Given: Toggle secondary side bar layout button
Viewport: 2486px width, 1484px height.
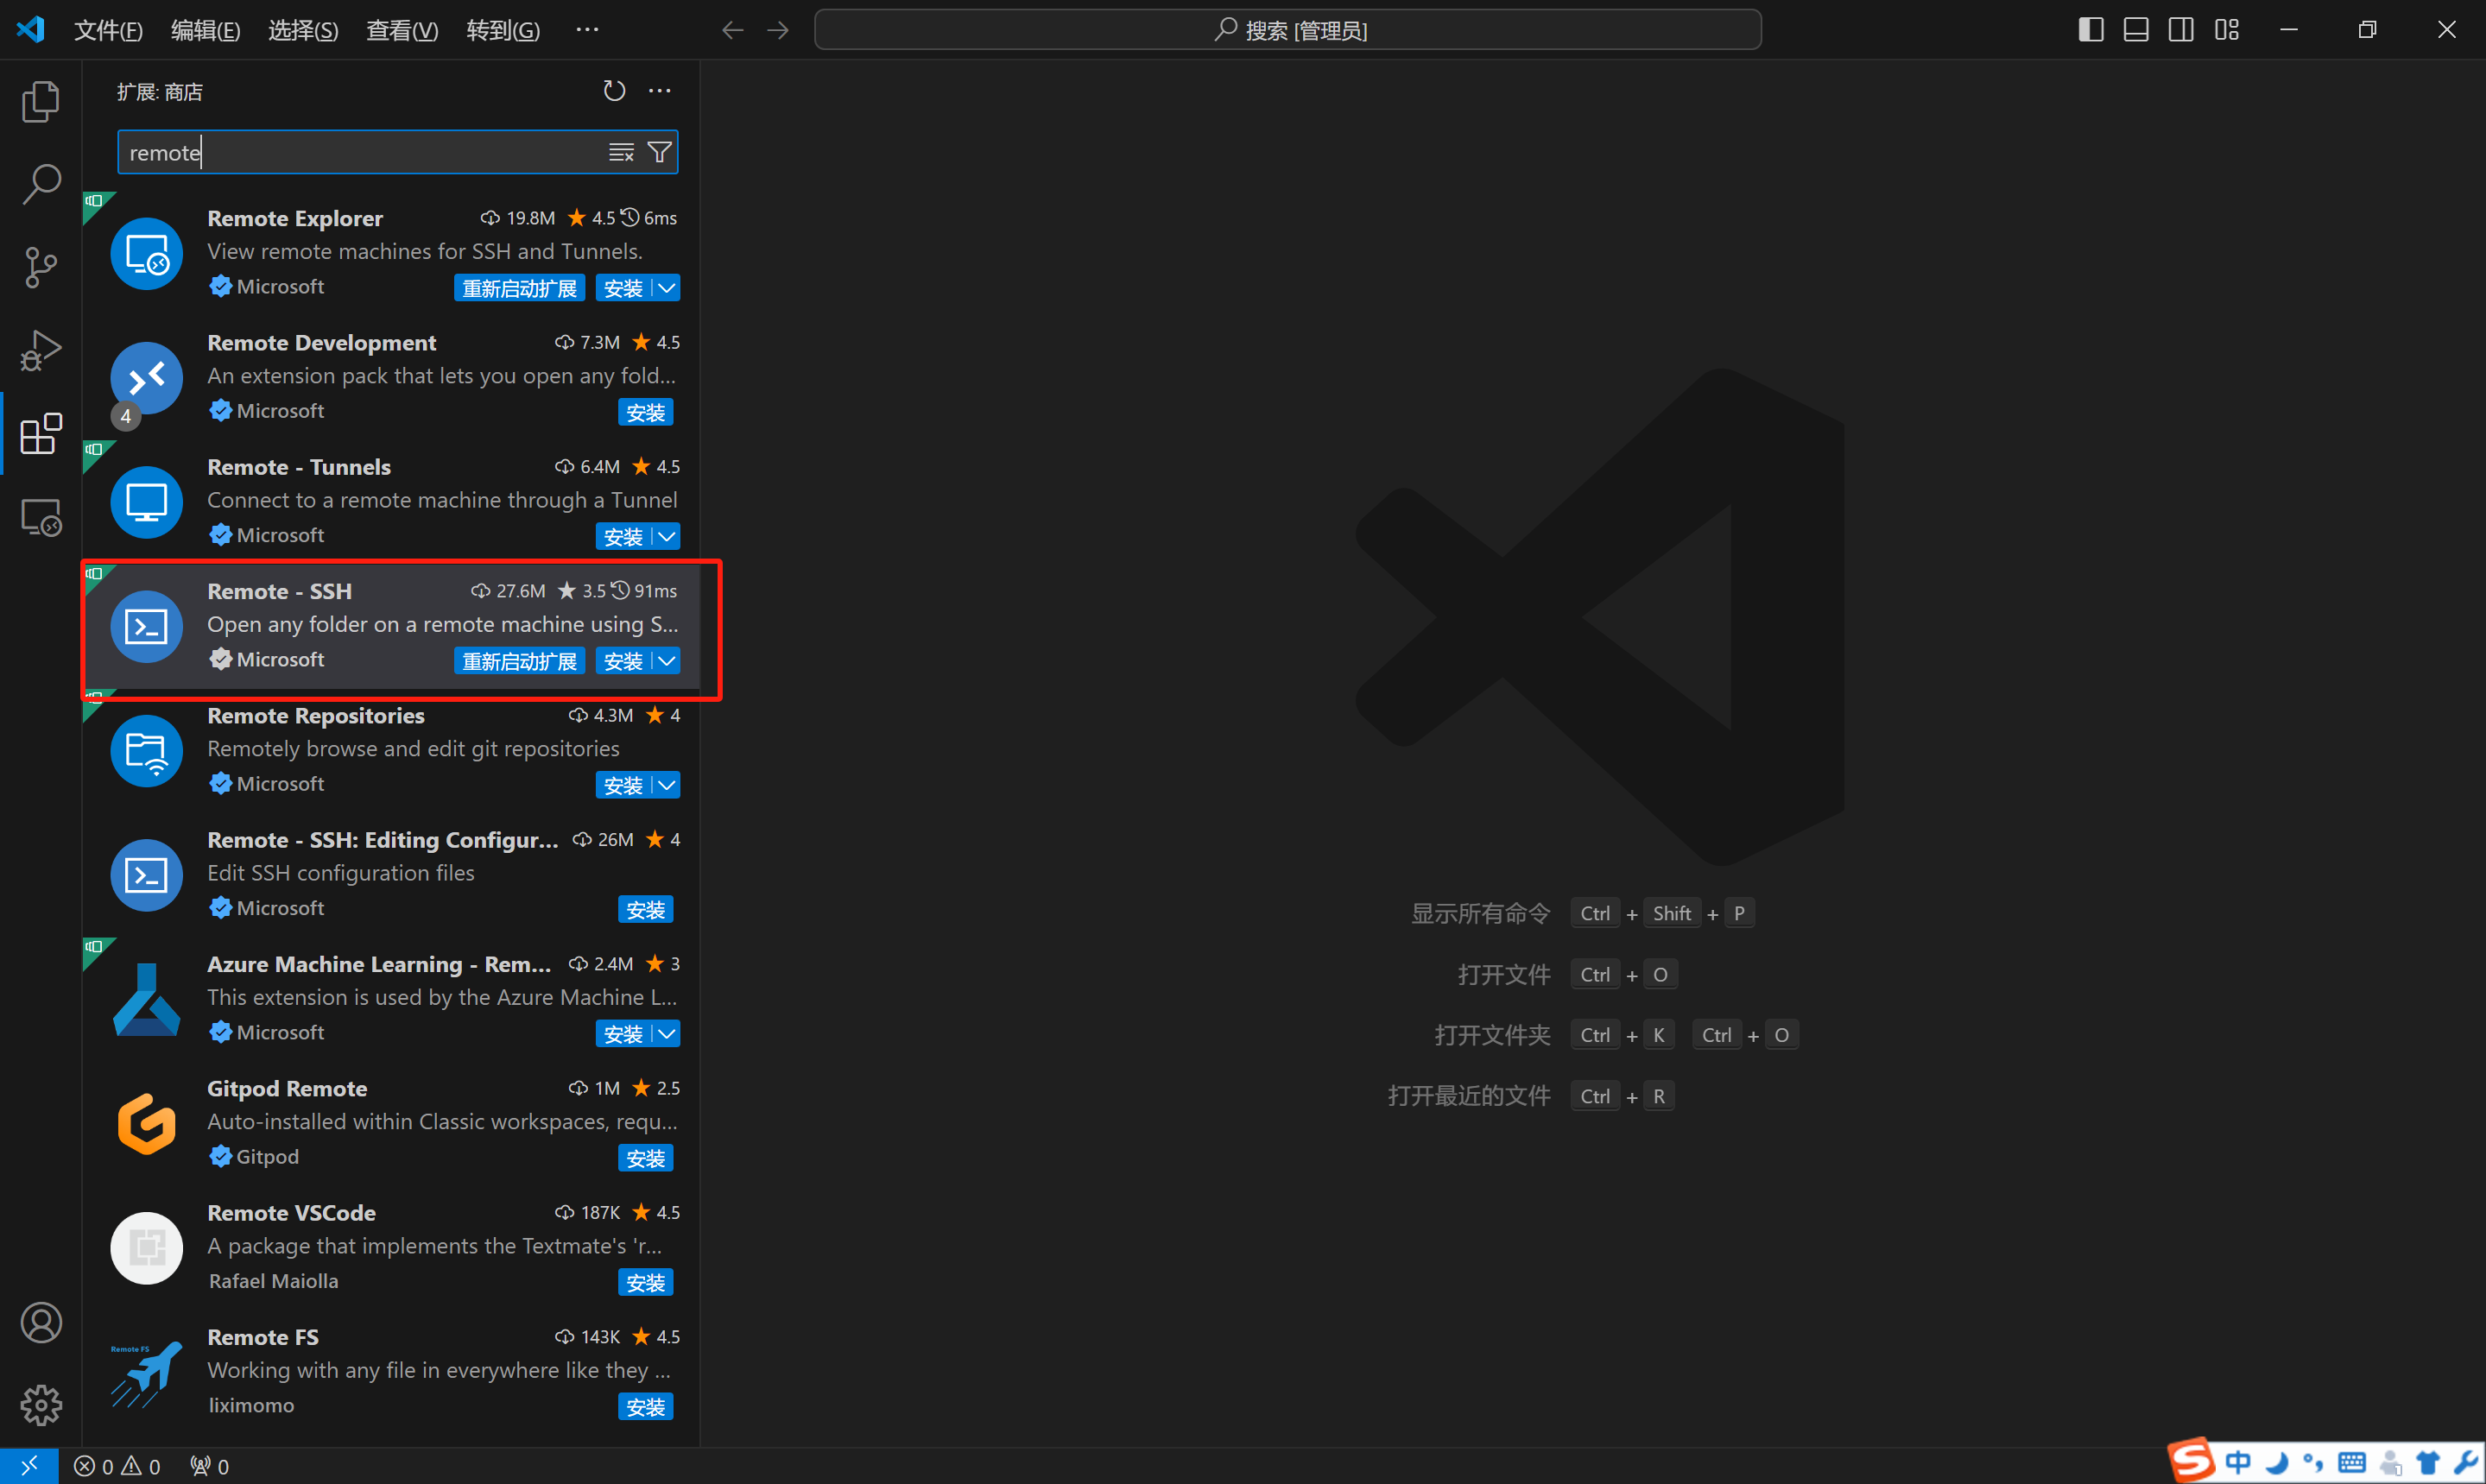Looking at the screenshot, I should point(2180,30).
